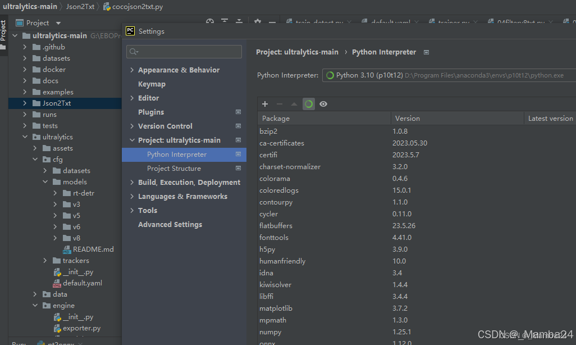
Task: Click the exporter.py Python file icon
Action: point(57,329)
